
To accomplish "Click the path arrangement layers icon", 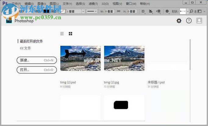I will (158, 11).
